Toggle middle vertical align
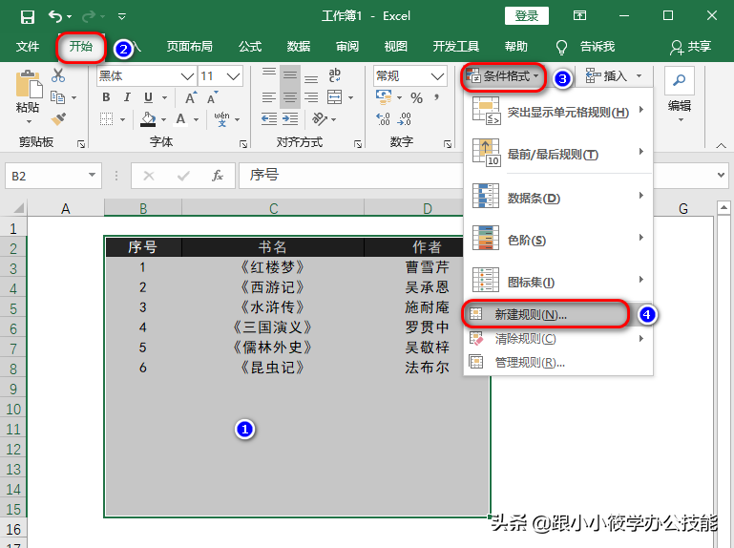734x548 pixels. pos(290,74)
